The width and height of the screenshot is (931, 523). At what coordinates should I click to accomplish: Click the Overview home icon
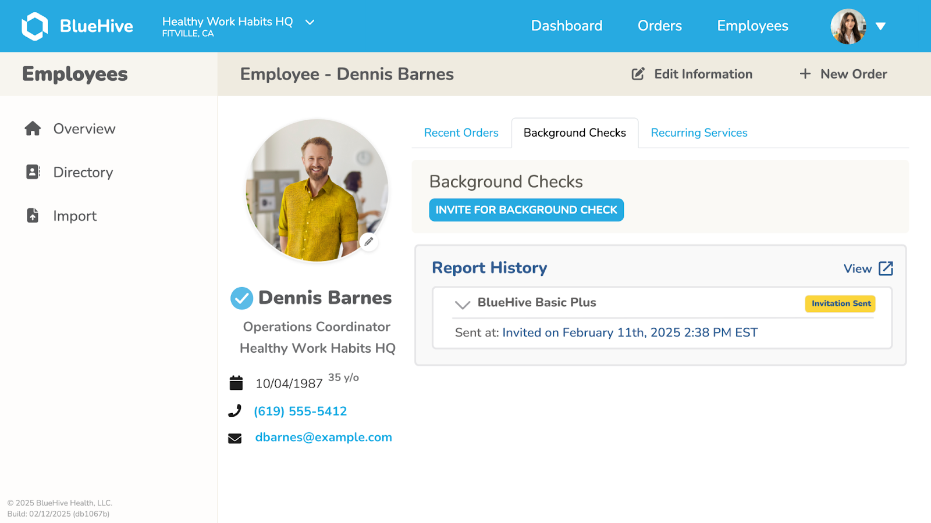click(33, 128)
